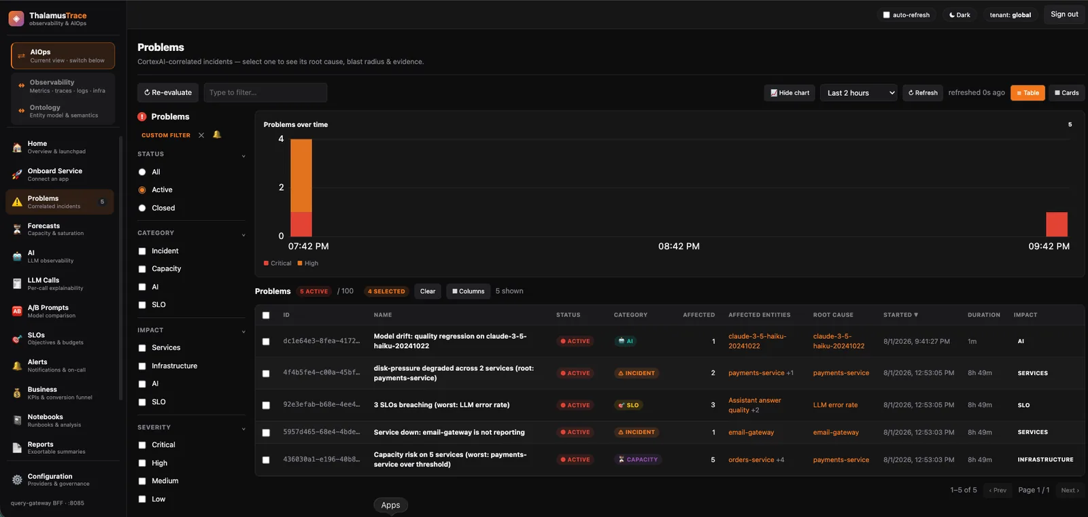Viewport: 1088px width, 517px height.
Task: Click the Ontology view icon
Action: coord(21,111)
